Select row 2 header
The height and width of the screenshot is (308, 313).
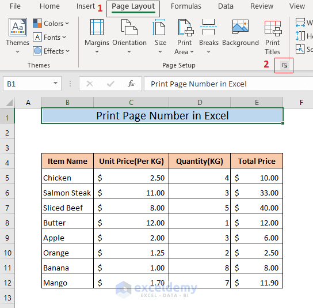7,131
